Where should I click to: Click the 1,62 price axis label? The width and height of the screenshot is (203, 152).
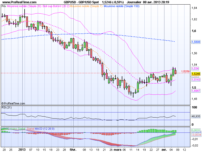[x=194, y=20]
